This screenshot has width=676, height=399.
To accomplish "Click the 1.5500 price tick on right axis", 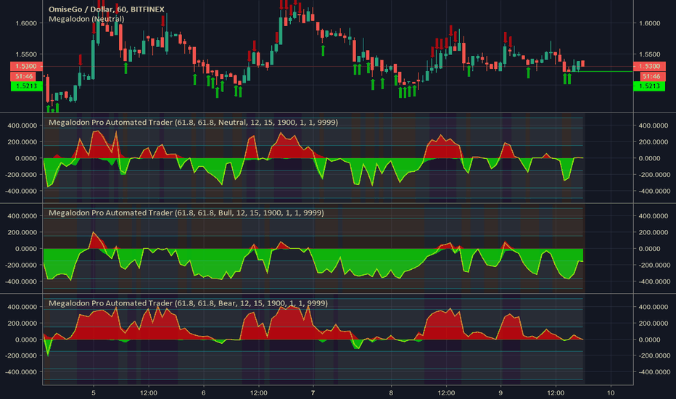I will click(x=649, y=54).
